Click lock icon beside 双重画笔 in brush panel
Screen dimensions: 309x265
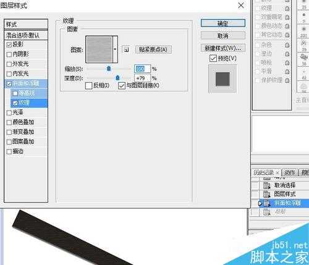287,17
